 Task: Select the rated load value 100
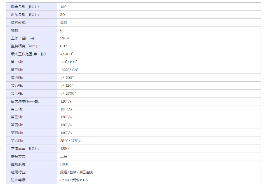[63, 7]
